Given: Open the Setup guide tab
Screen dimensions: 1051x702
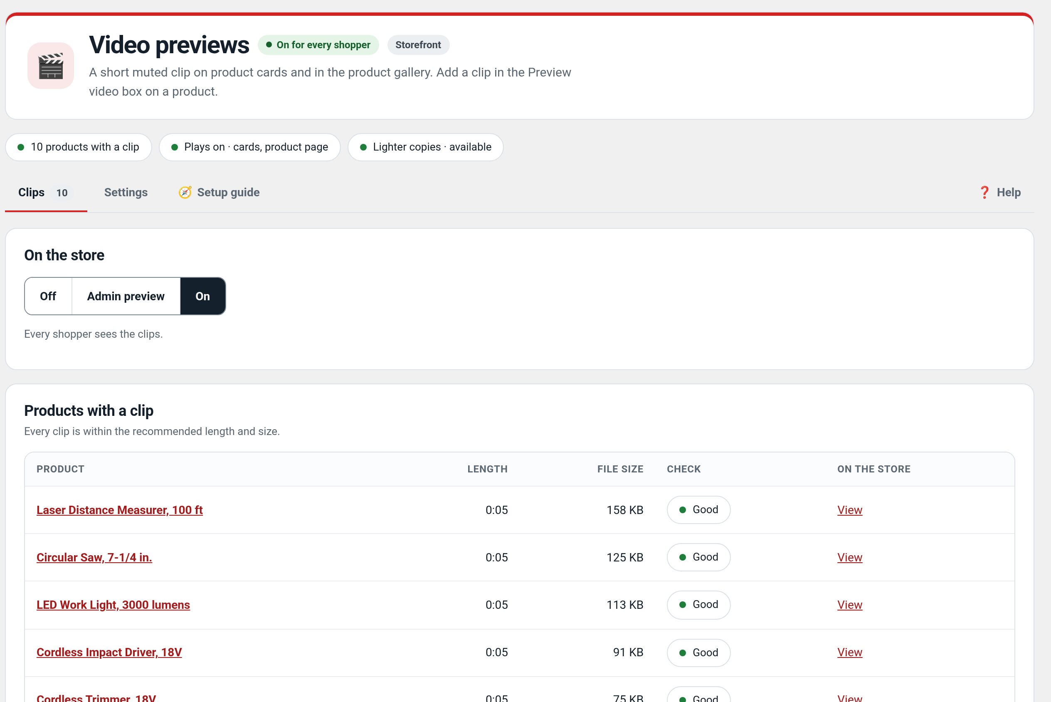Looking at the screenshot, I should click(x=219, y=193).
